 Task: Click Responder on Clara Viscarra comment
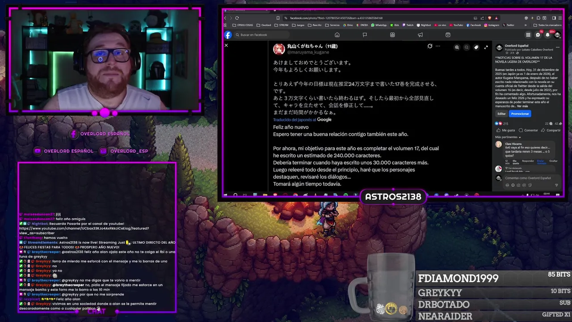pos(528,161)
